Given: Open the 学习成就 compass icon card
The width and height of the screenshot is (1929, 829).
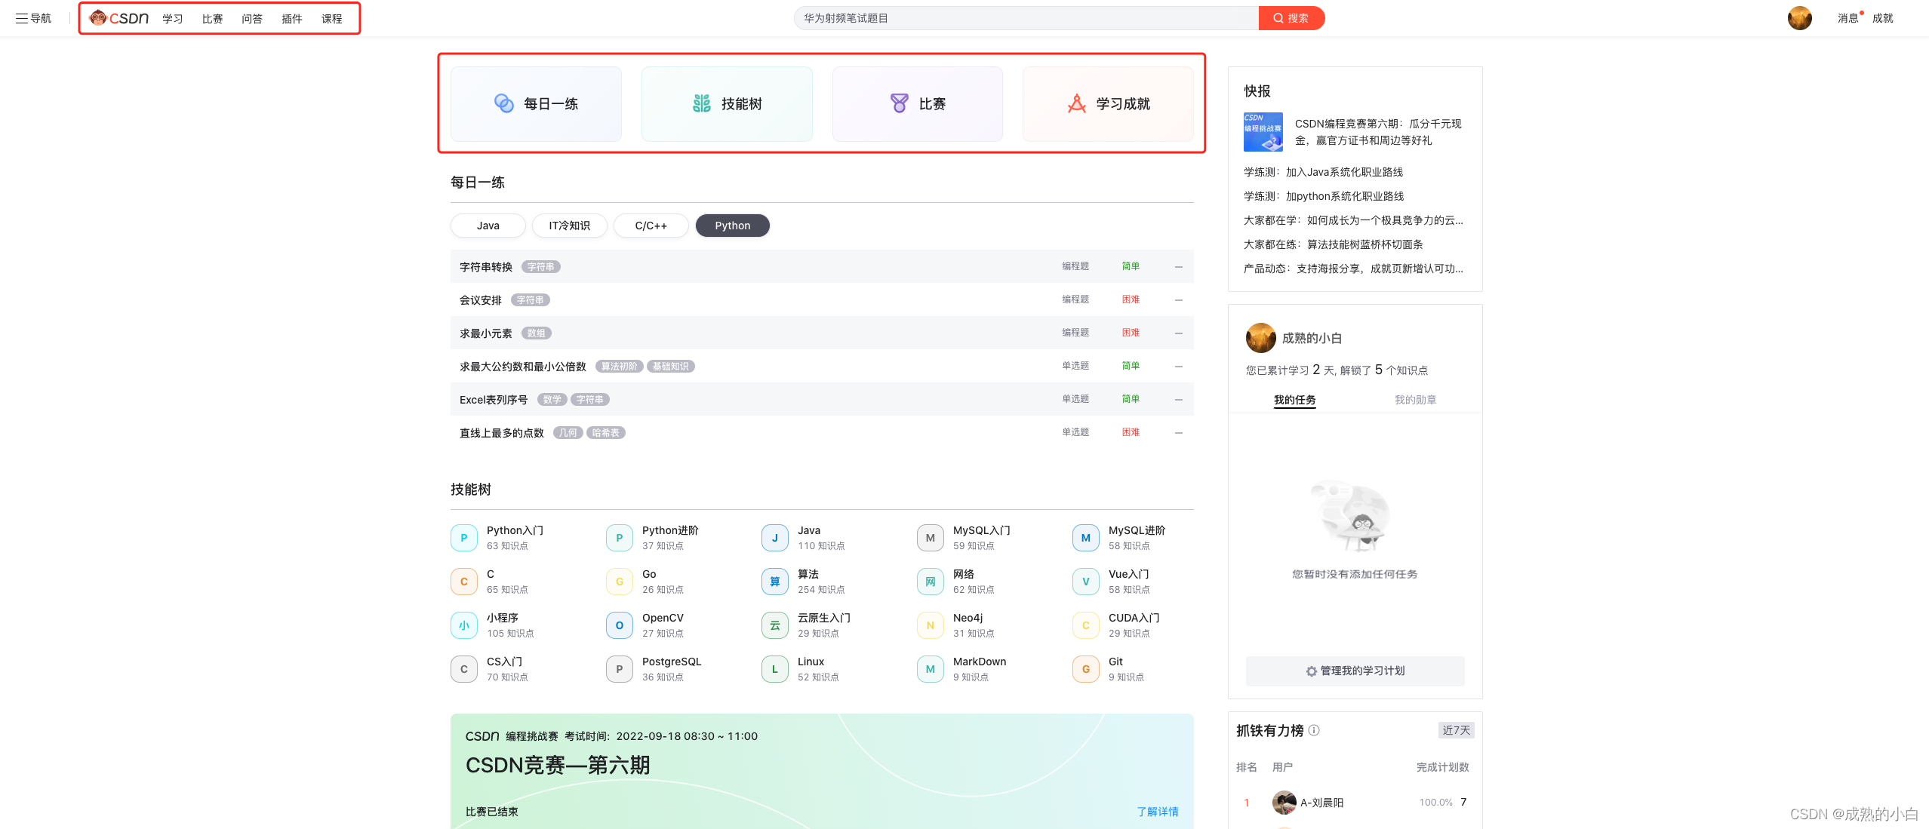Looking at the screenshot, I should (x=1077, y=103).
